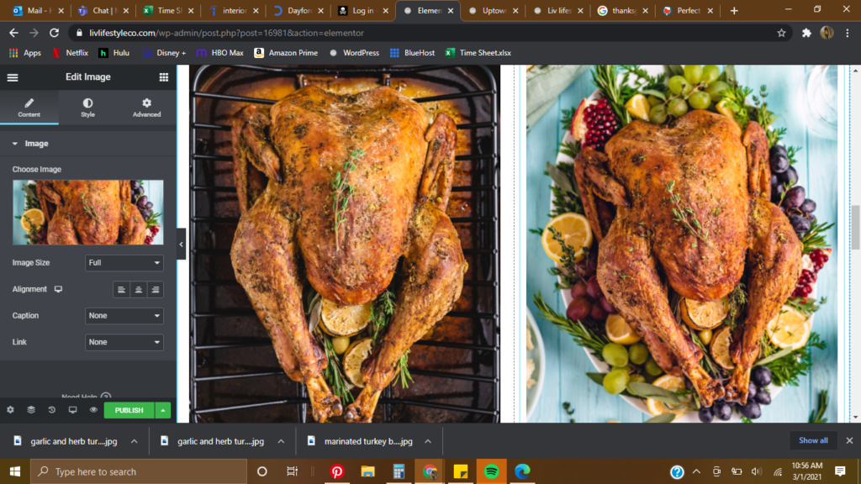The image size is (861, 484).
Task: Open the Time Sheet.xlsx bookmark
Action: tap(478, 53)
